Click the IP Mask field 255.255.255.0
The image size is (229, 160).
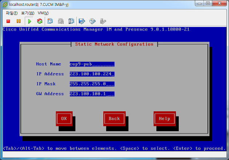tap(92, 84)
